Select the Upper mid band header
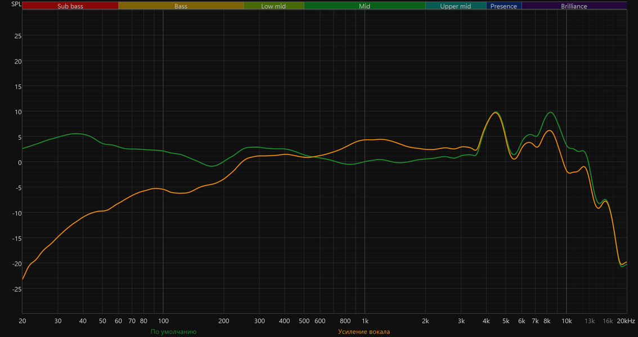The width and height of the screenshot is (638, 337). [456, 6]
